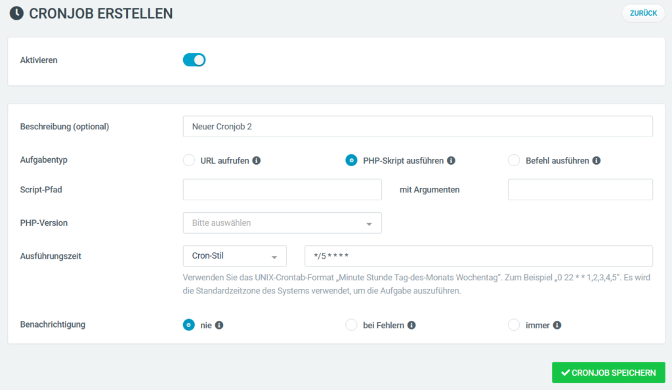Expand the Cron-Stil dropdown
The height and width of the screenshot is (390, 672).
(234, 256)
